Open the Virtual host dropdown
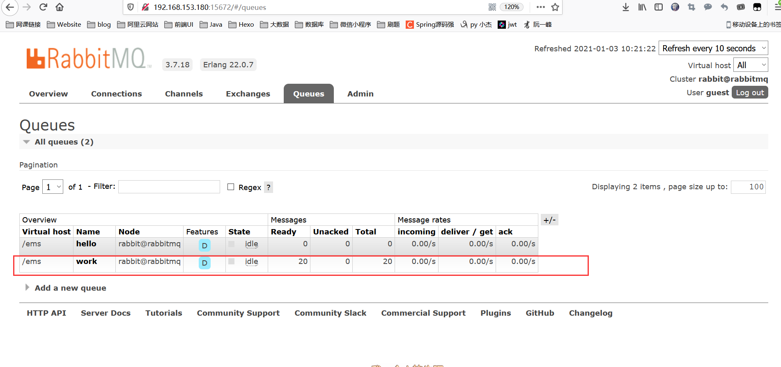The image size is (781, 367). (x=751, y=65)
